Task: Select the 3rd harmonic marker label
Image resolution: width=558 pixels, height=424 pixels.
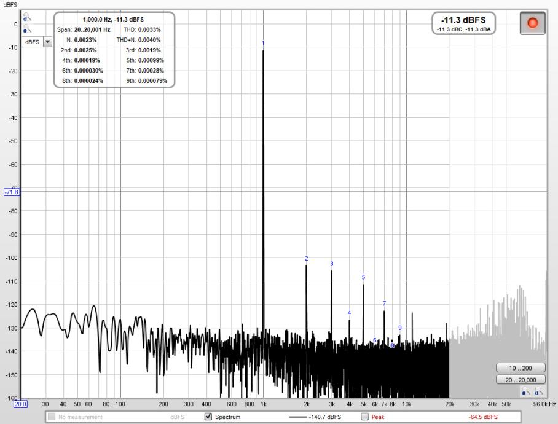Action: tap(331, 264)
